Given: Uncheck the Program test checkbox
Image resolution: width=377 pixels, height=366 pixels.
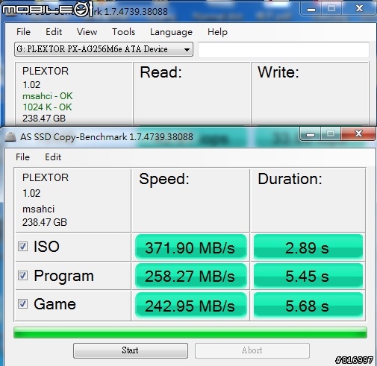Looking at the screenshot, I should [x=22, y=275].
